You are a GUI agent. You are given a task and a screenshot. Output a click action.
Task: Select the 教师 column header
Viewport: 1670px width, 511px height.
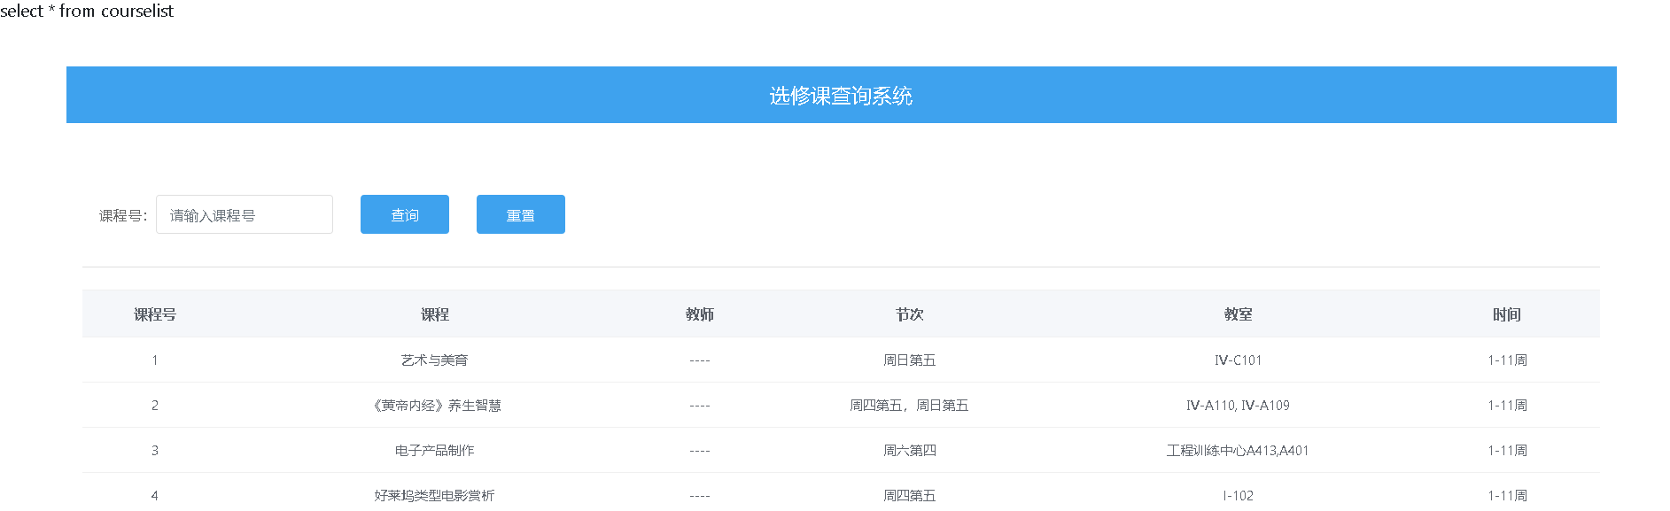coord(700,314)
